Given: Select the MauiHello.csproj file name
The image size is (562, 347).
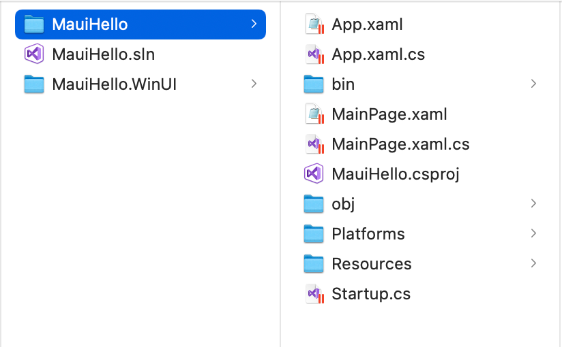Looking at the screenshot, I should point(396,174).
